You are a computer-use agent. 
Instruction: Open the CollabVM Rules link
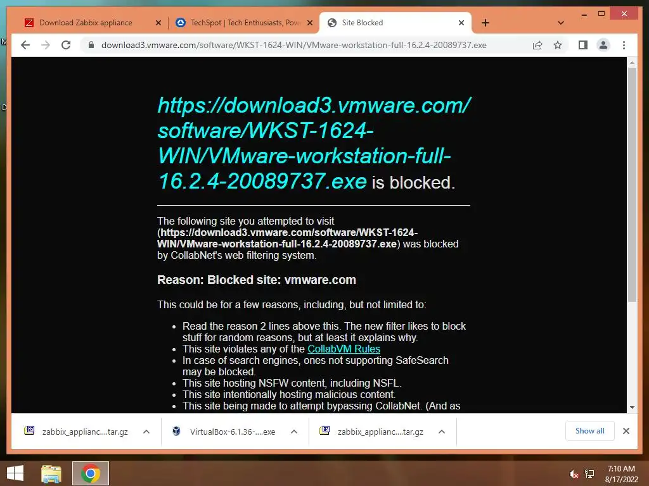click(x=344, y=349)
